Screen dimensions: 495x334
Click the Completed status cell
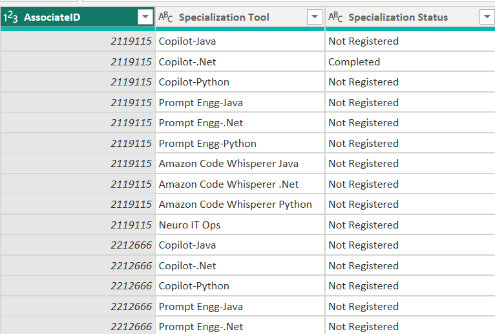[x=410, y=61]
